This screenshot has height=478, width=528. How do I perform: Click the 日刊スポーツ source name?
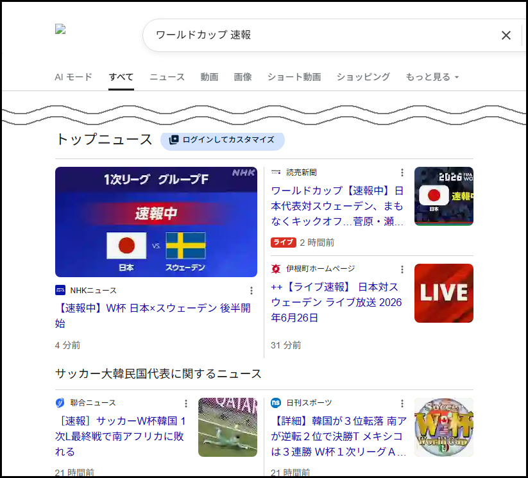(309, 403)
